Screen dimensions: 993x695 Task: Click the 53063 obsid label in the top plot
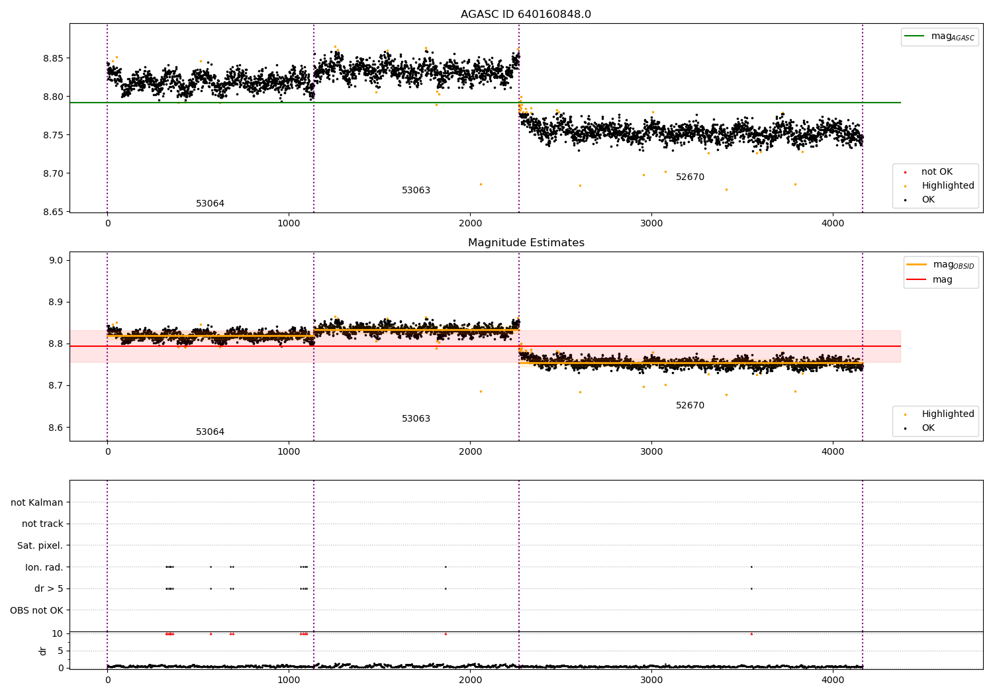point(416,191)
